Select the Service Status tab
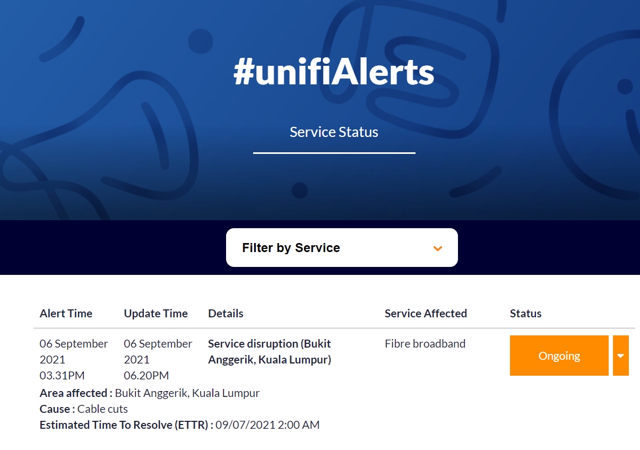The height and width of the screenshot is (450, 640). pyautogui.click(x=334, y=132)
